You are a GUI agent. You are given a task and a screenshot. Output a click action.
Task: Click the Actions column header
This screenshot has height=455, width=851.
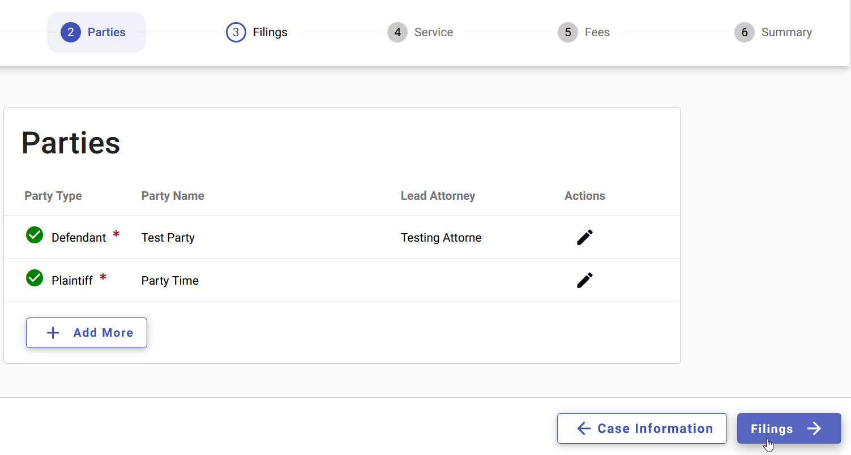coord(585,196)
